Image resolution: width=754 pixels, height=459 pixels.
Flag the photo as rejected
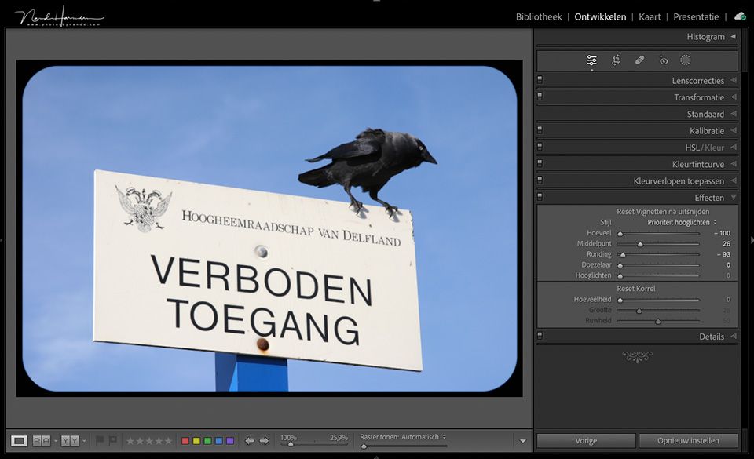pyautogui.click(x=112, y=440)
